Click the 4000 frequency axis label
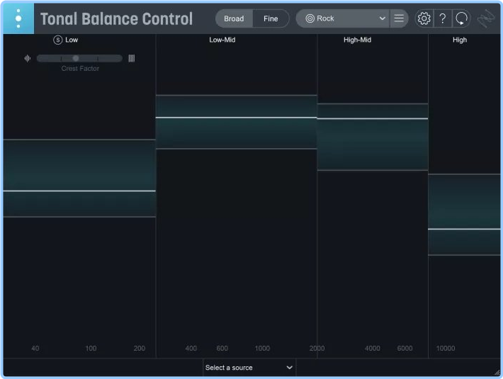This screenshot has width=503, height=379. click(x=372, y=349)
